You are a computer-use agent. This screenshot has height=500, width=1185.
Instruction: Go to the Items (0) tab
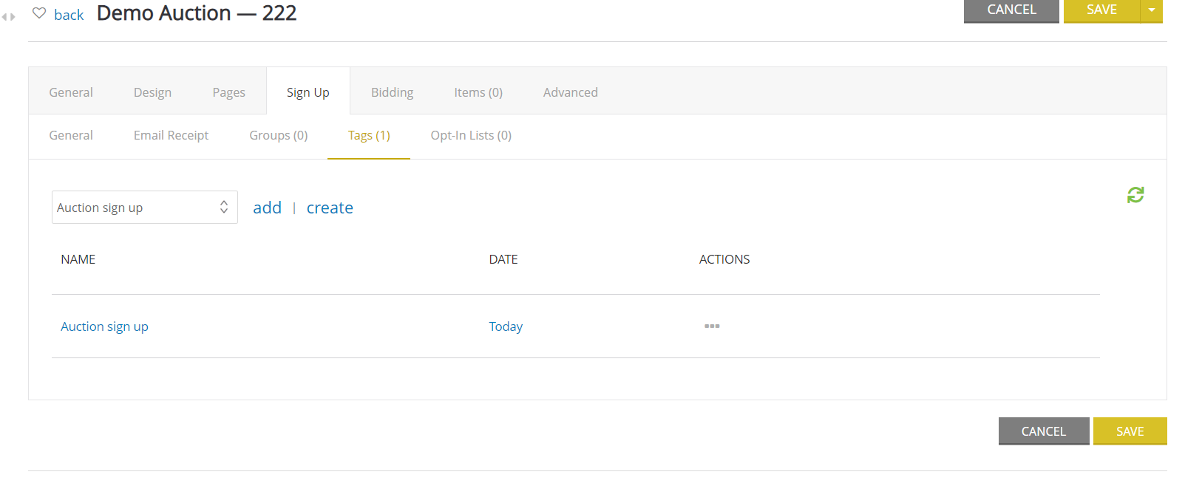[478, 92]
